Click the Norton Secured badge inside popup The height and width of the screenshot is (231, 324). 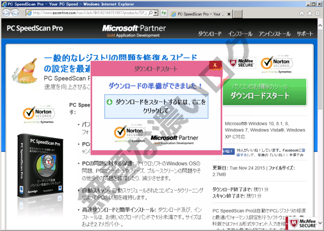click(x=130, y=134)
